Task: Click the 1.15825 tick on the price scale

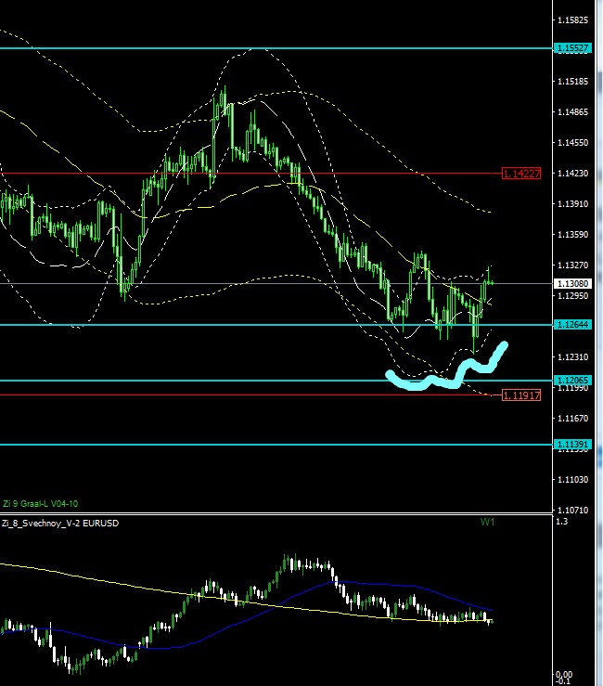Action: [573, 19]
